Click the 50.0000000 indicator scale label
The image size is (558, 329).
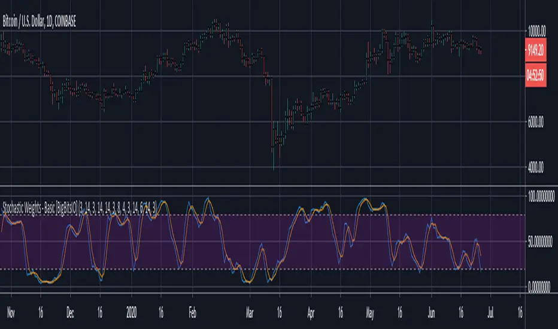[540, 242]
